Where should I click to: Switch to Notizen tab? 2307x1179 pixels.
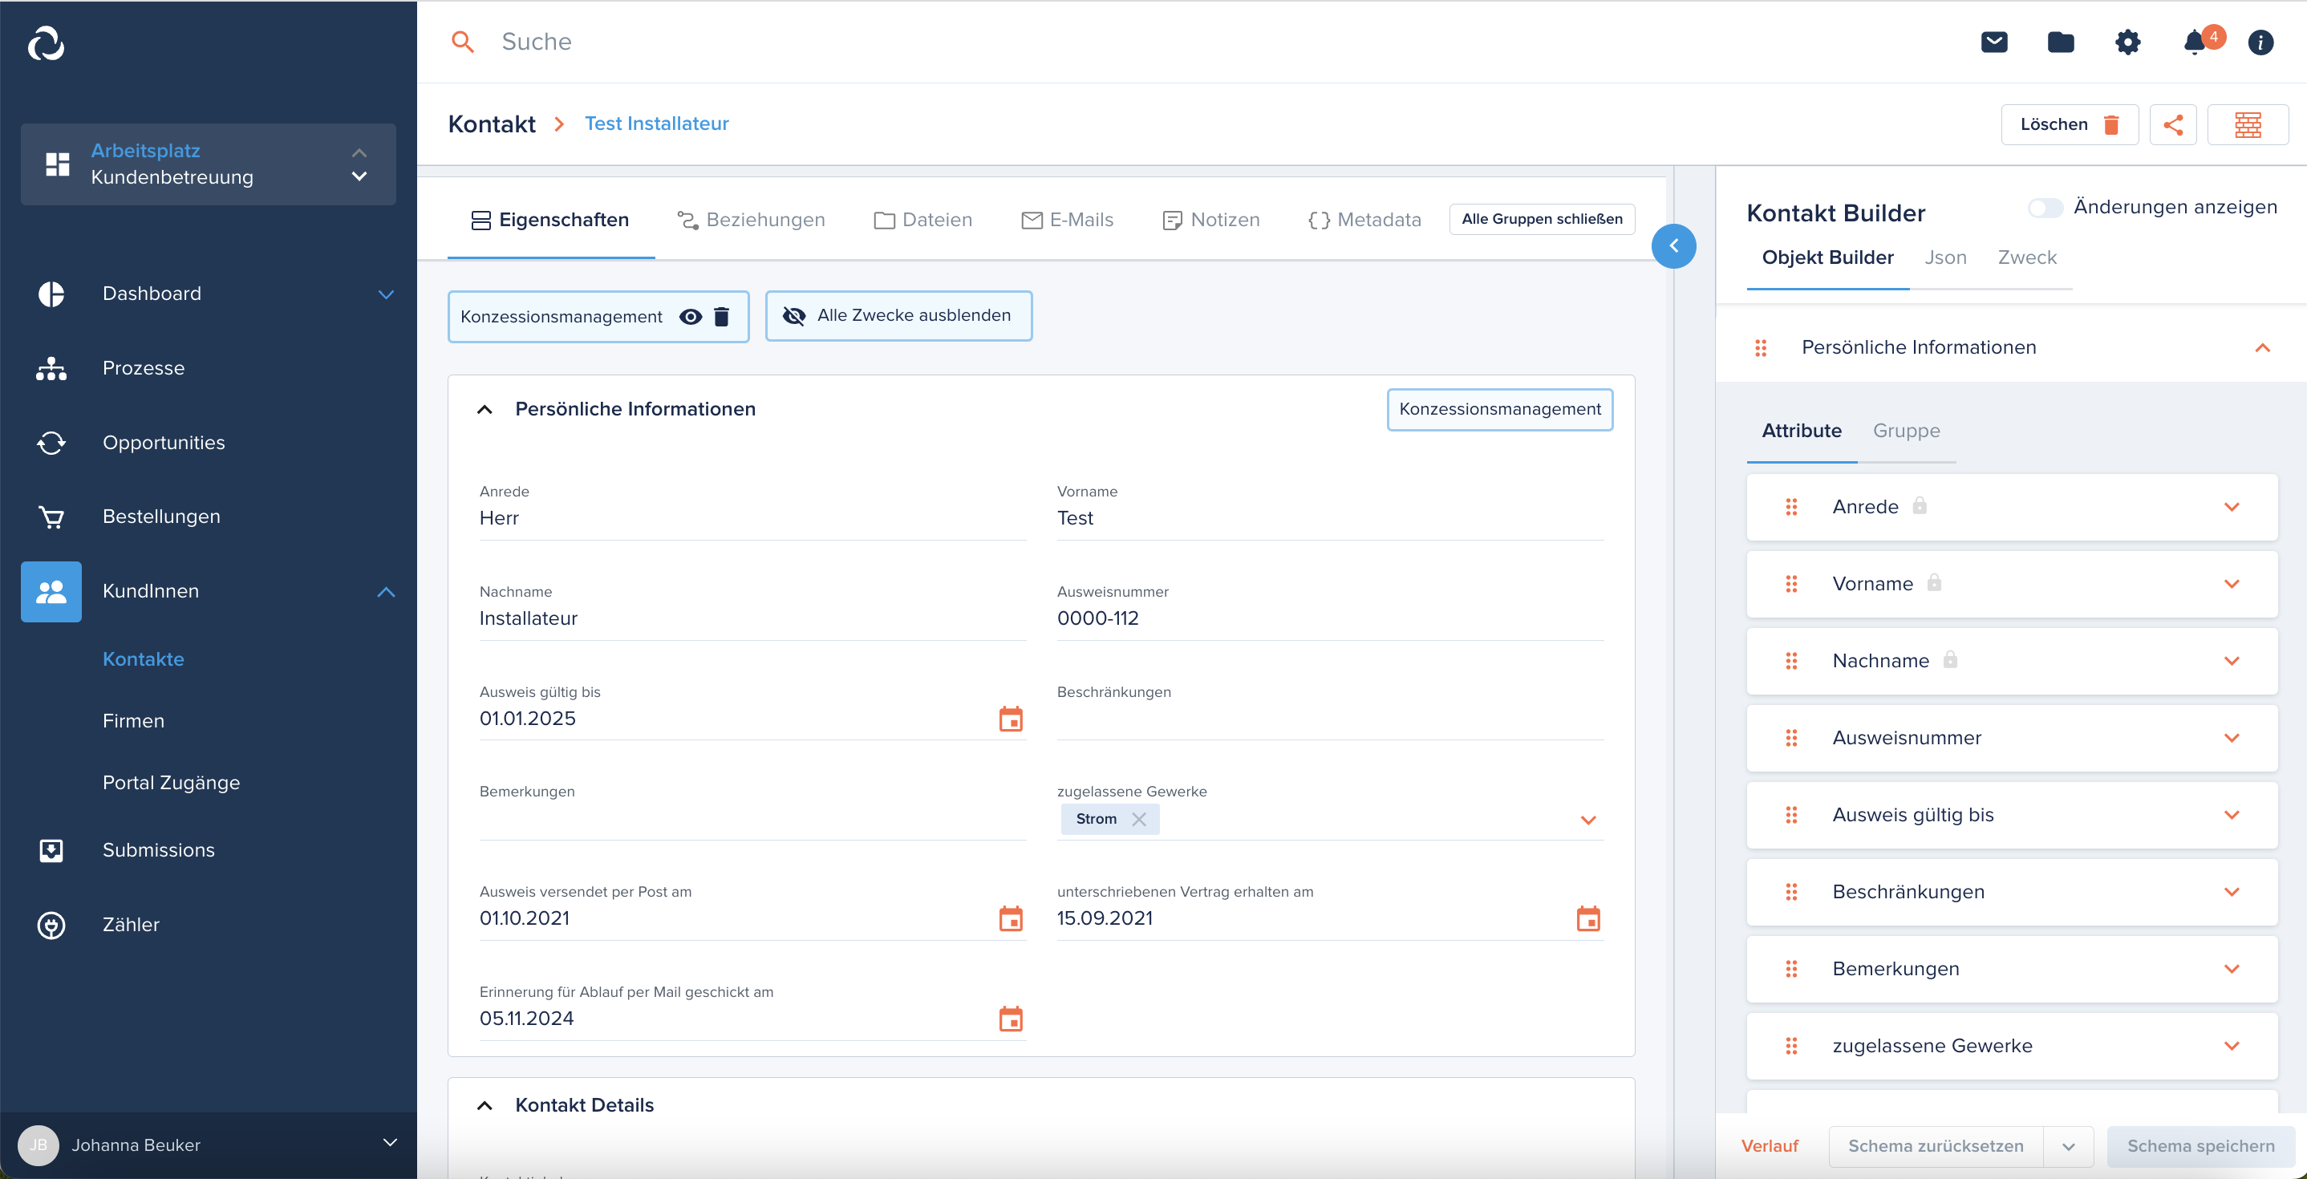tap(1210, 221)
